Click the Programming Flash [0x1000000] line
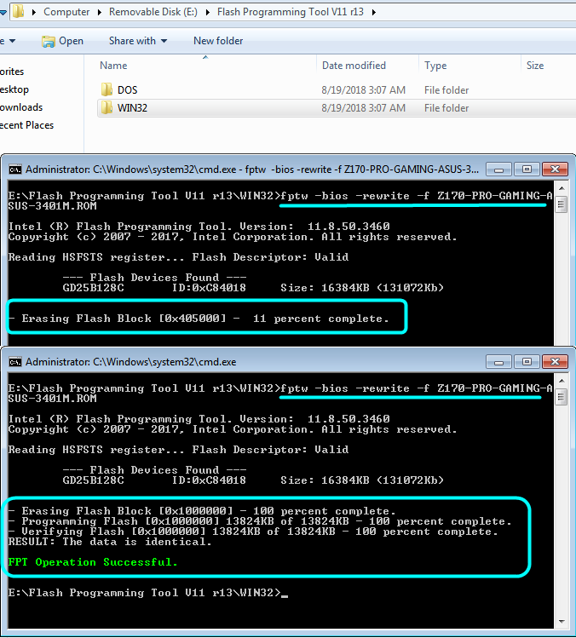Viewport: 576px width, 638px height. [260, 521]
